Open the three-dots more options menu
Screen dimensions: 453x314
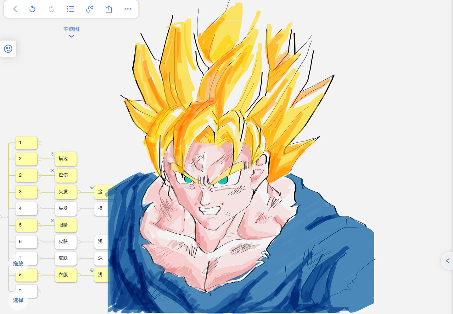[128, 9]
